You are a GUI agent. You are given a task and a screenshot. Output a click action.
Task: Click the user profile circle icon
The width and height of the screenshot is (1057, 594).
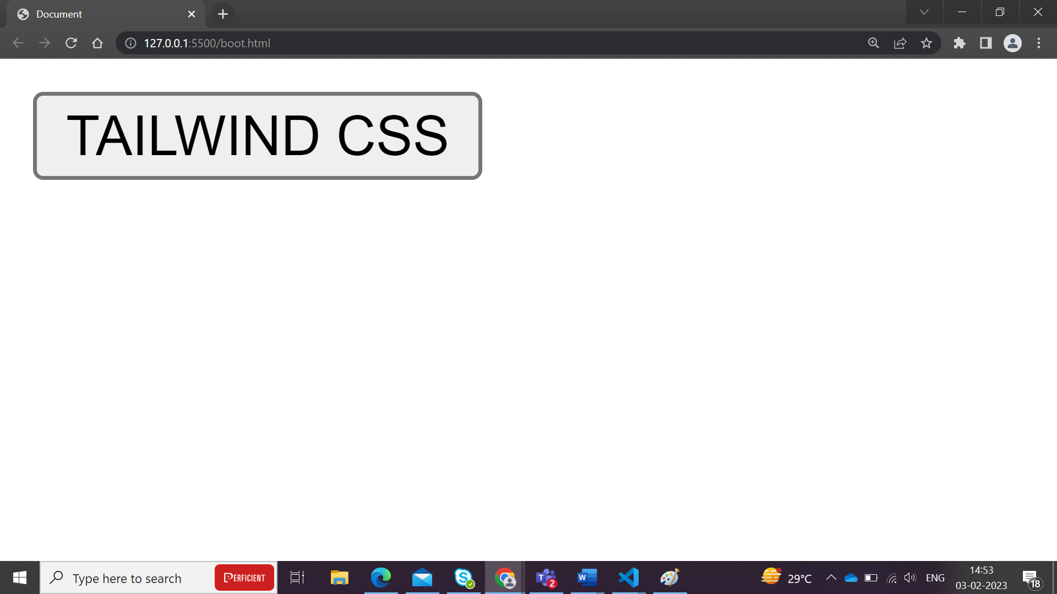click(1014, 43)
